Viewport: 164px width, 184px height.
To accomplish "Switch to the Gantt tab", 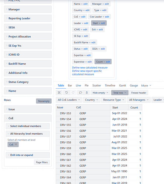I will point(122,85).
